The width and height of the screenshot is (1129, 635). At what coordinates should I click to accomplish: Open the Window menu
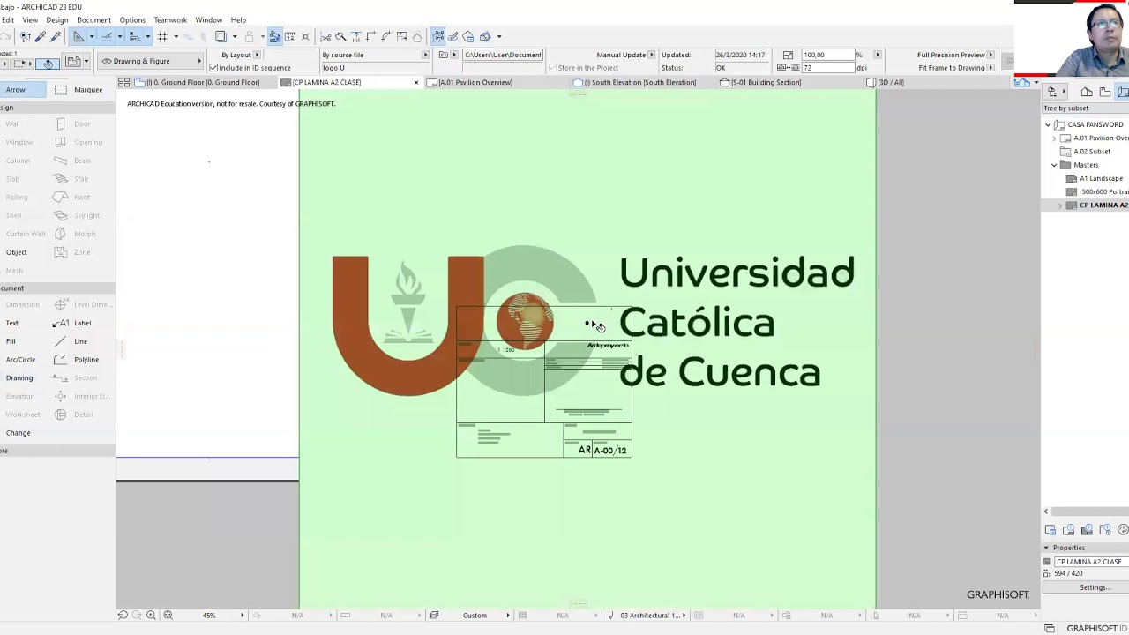pyautogui.click(x=208, y=19)
